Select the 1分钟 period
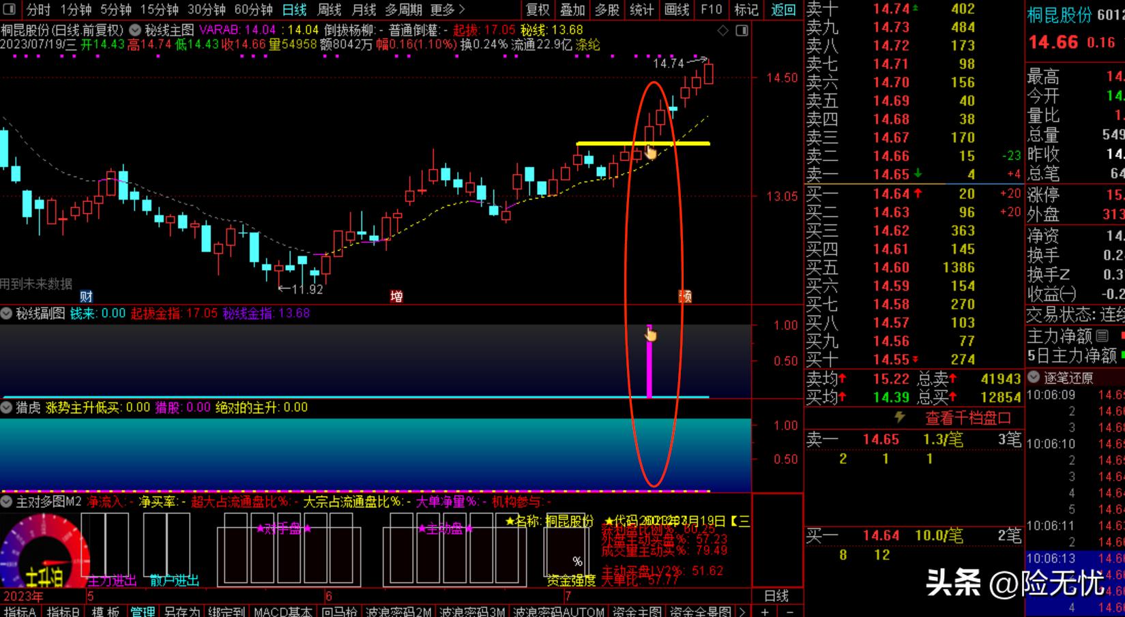Viewport: 1125px width, 617px height. 76,10
